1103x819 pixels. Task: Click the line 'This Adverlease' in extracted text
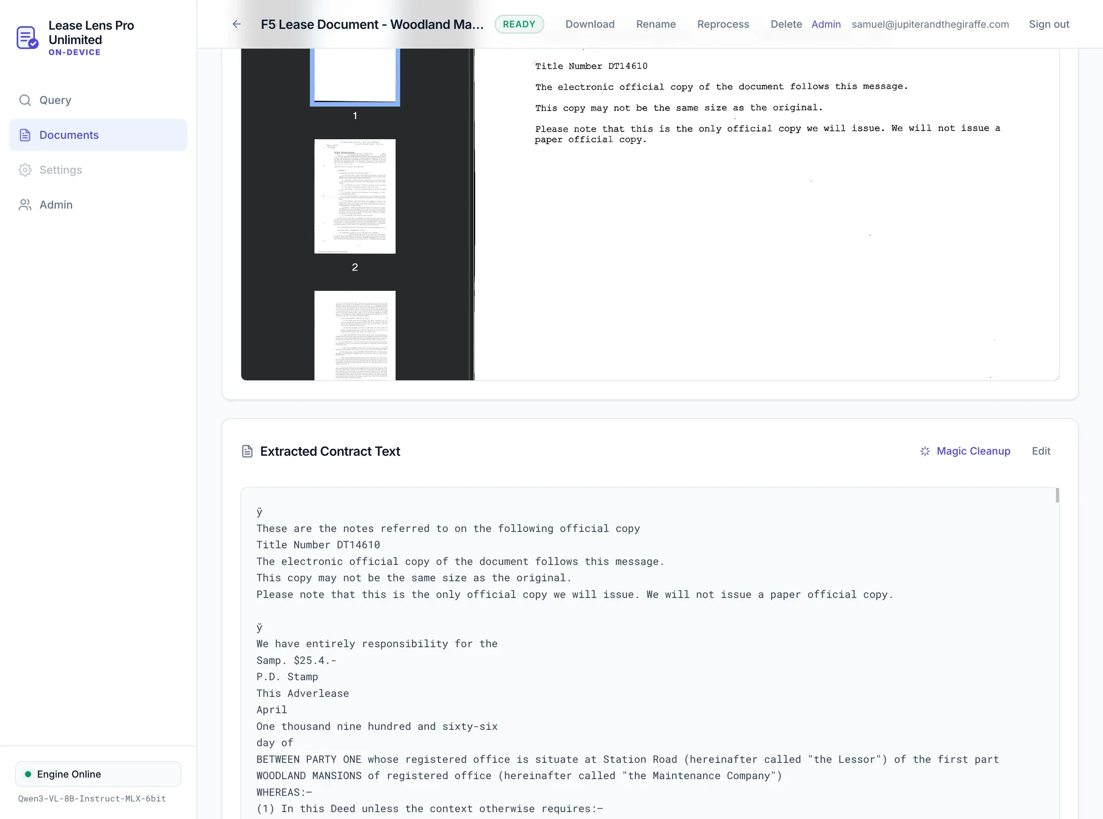click(x=302, y=694)
